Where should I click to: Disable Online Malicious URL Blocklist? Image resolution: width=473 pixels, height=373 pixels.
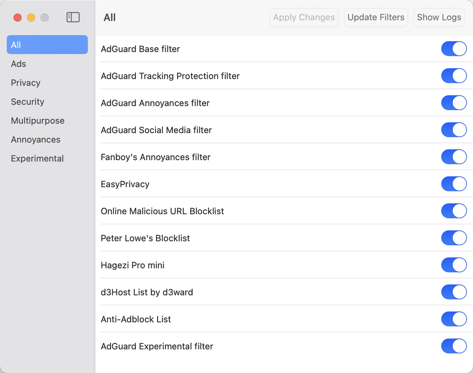453,211
